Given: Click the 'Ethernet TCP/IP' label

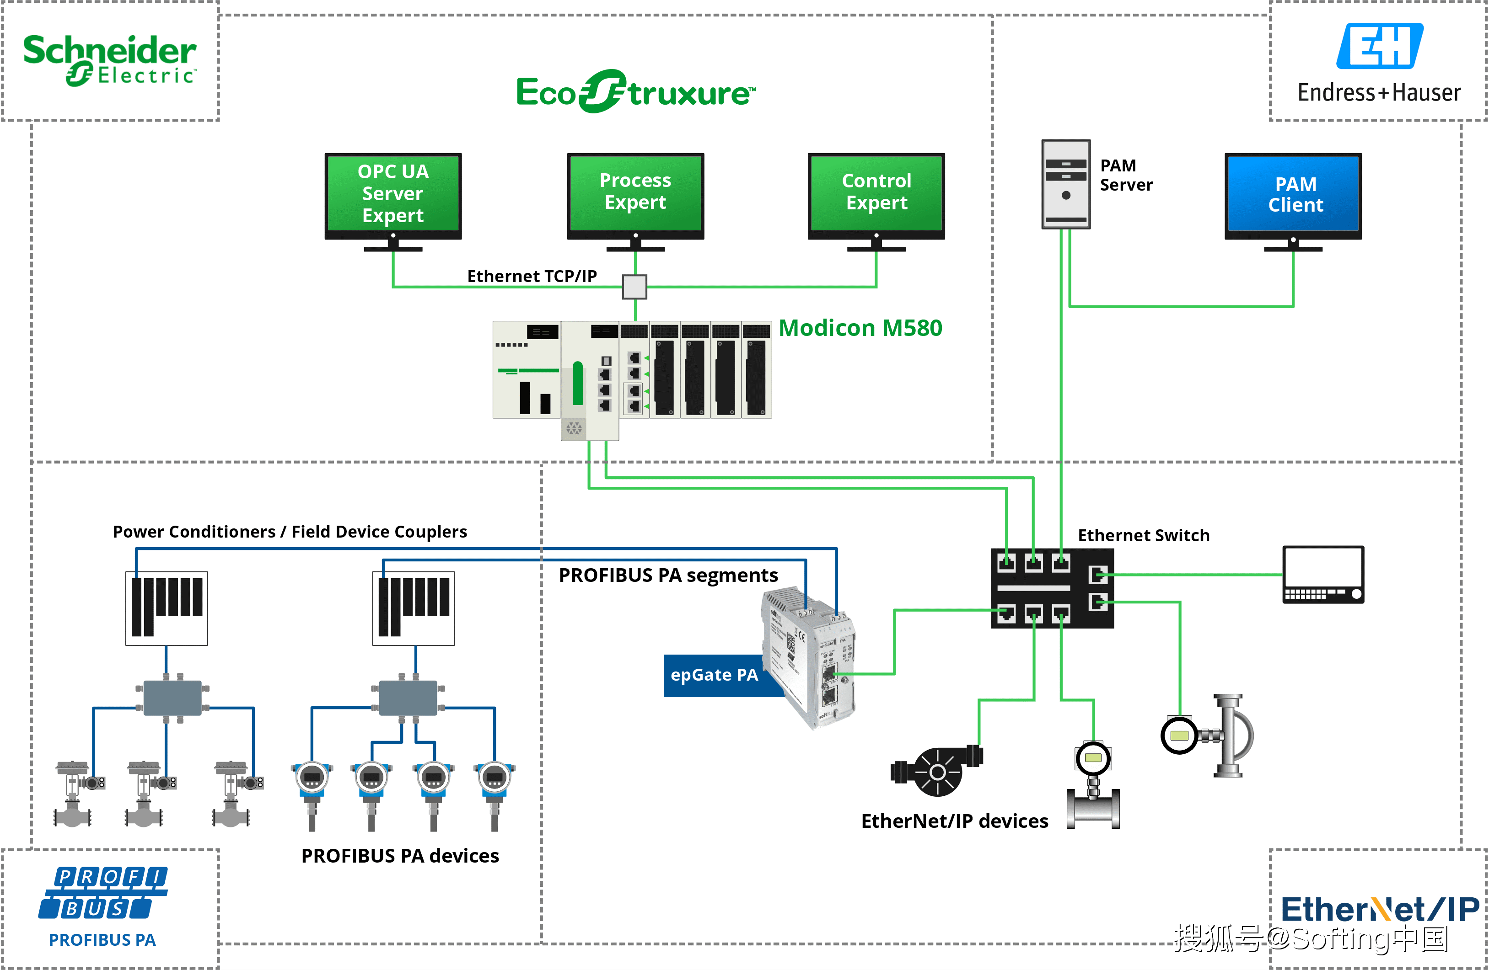Looking at the screenshot, I should coord(532,276).
